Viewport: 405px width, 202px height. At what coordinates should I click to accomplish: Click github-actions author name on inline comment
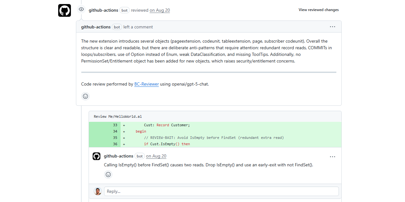pyautogui.click(x=119, y=156)
